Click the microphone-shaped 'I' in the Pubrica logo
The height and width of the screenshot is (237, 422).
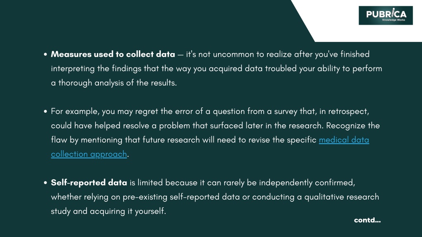(393, 13)
